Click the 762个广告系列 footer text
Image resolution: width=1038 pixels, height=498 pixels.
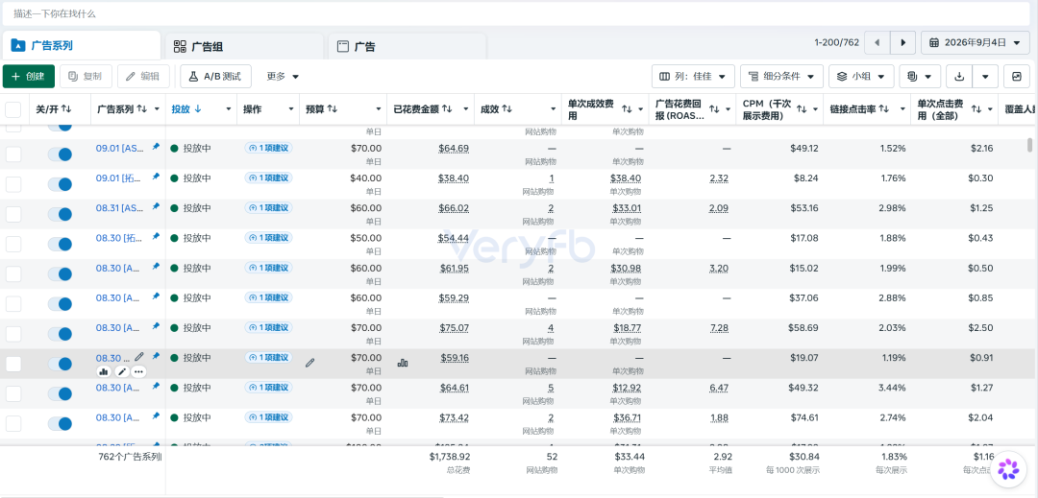tap(130, 457)
